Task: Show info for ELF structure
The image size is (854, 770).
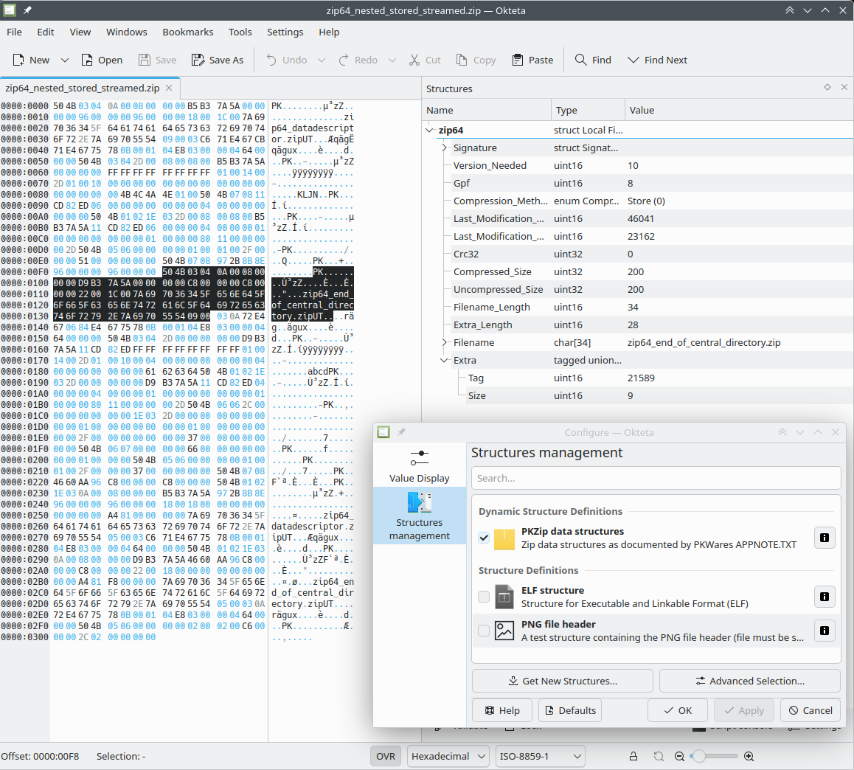Action: pyautogui.click(x=825, y=597)
